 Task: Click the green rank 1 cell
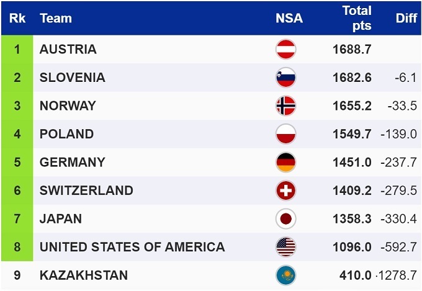pos(17,49)
